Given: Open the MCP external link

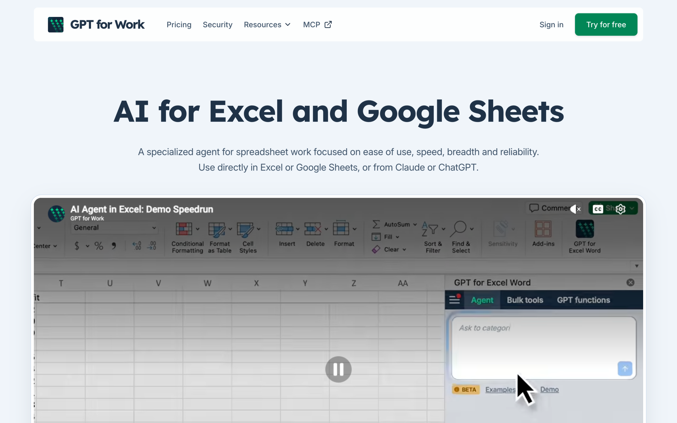Looking at the screenshot, I should pyautogui.click(x=318, y=25).
